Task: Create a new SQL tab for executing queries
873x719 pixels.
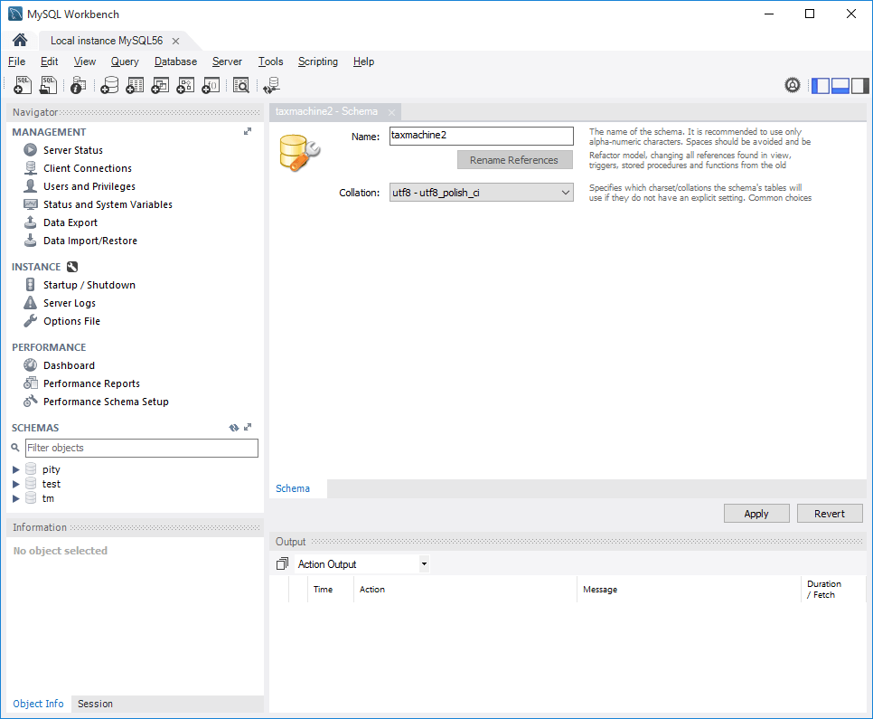Action: click(22, 84)
